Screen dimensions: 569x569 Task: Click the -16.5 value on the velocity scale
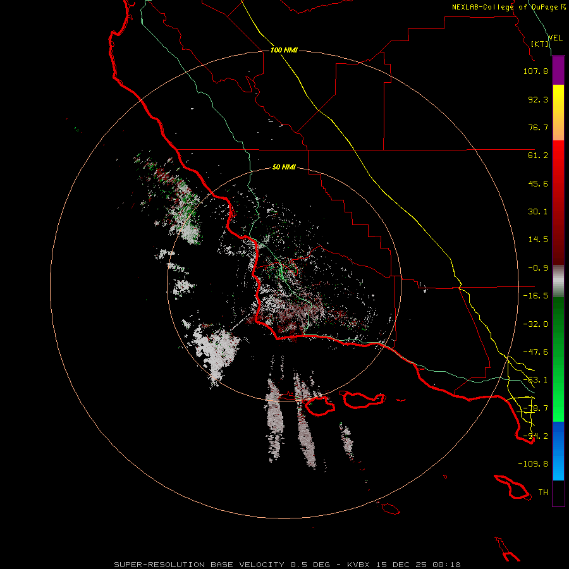(535, 296)
